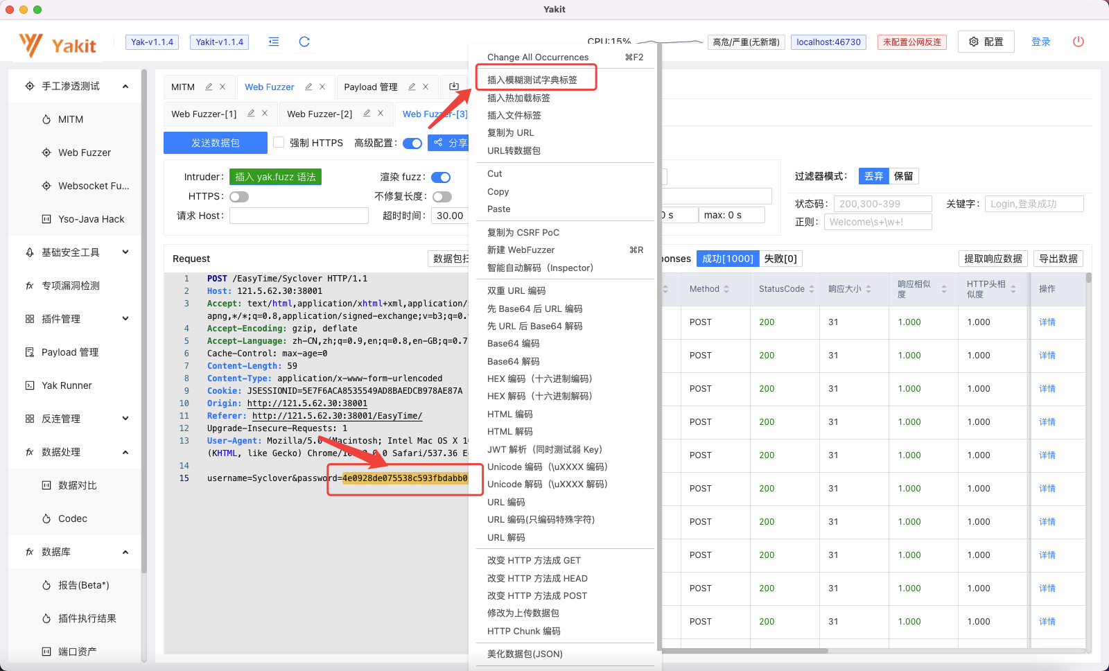Show 失败[0] responses
This screenshot has width=1109, height=671.
click(780, 259)
